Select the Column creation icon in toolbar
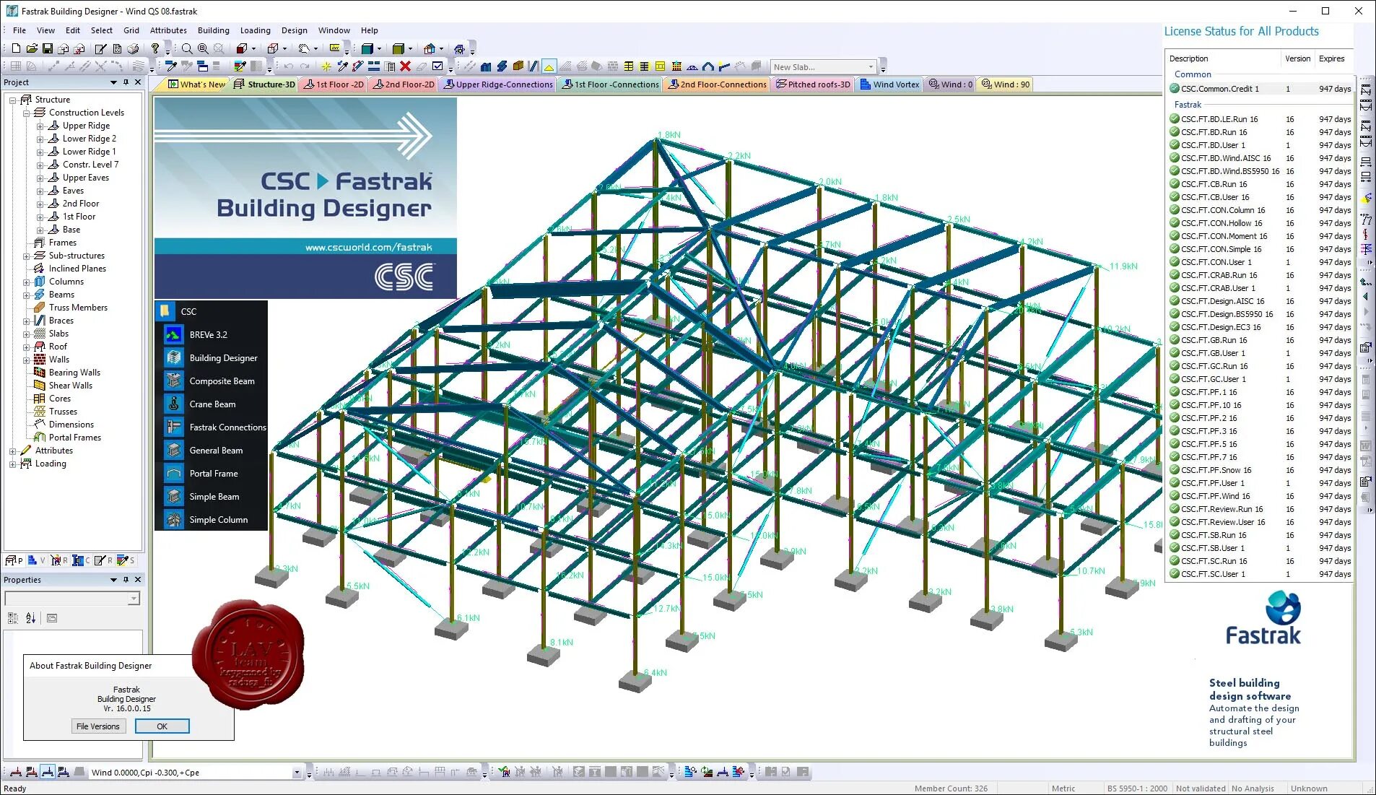1376x795 pixels. point(486,66)
